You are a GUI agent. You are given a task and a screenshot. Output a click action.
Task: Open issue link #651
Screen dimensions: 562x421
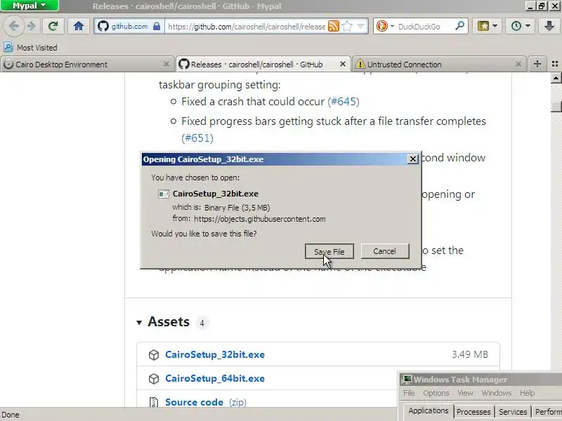point(197,138)
